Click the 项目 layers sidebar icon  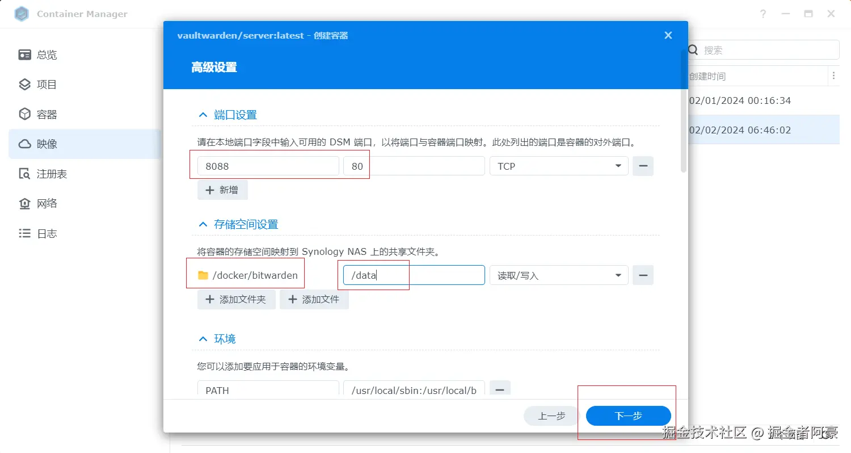tap(24, 85)
